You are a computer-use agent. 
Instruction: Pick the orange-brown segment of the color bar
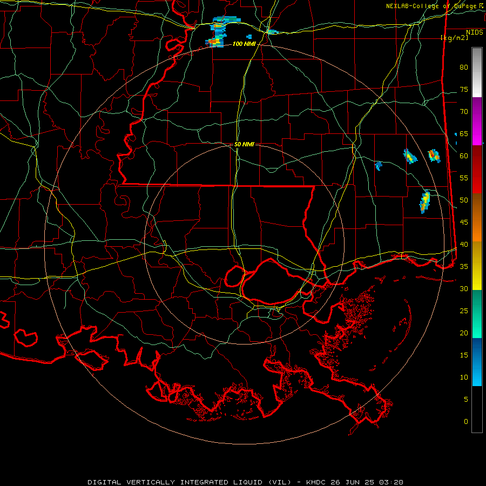pyautogui.click(x=477, y=217)
